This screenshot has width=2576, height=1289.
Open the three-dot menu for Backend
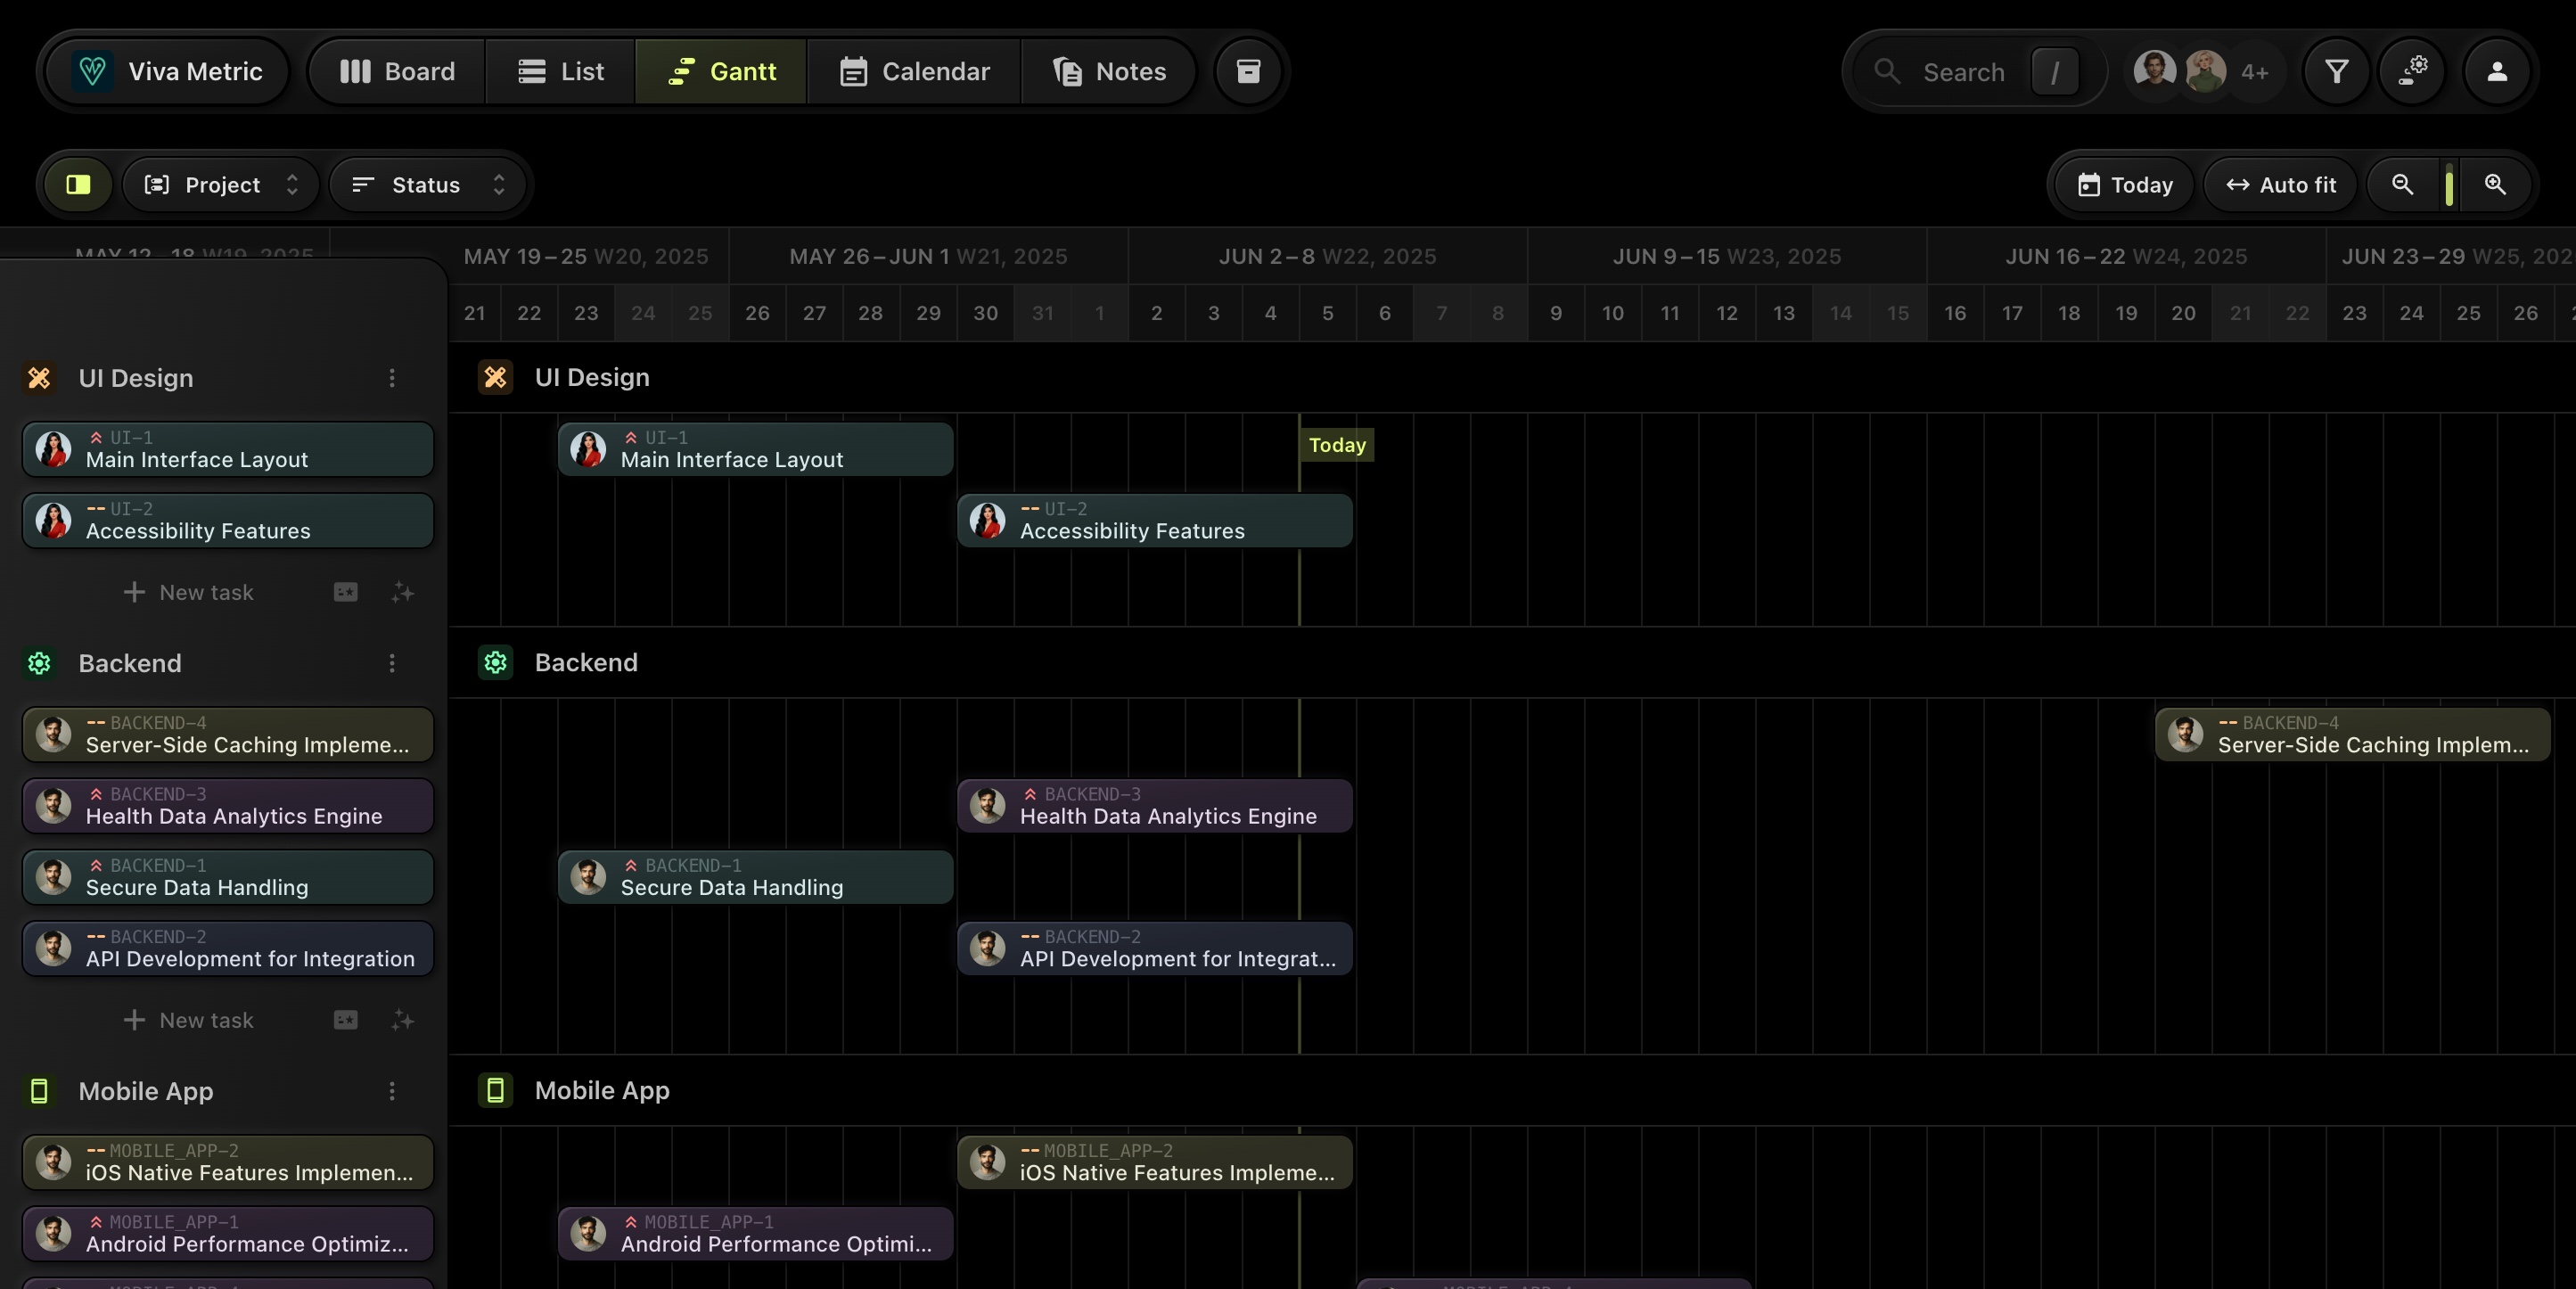[391, 663]
